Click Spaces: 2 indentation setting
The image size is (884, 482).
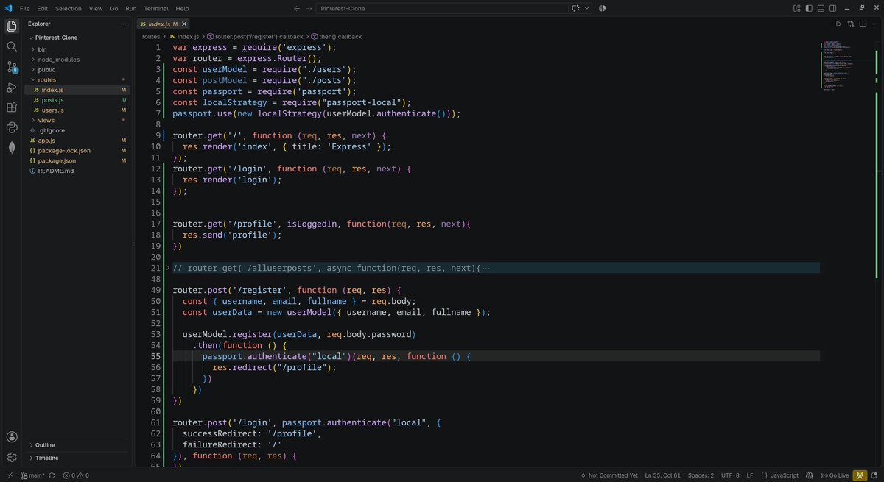click(x=701, y=475)
